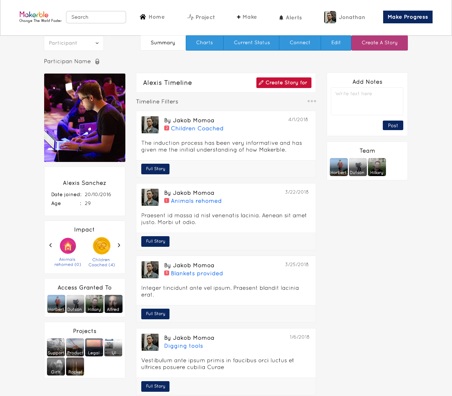Open the Children Coached story link

click(197, 128)
